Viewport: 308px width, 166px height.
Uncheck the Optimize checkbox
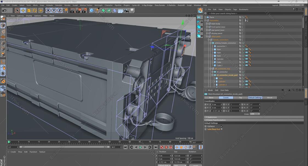222,126
